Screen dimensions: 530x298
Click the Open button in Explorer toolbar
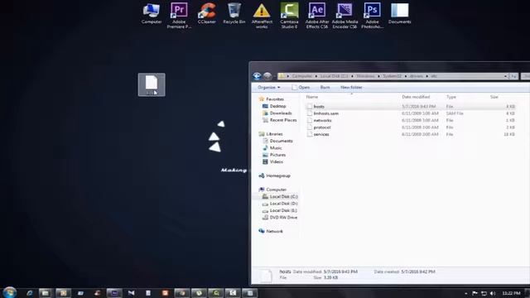point(301,87)
